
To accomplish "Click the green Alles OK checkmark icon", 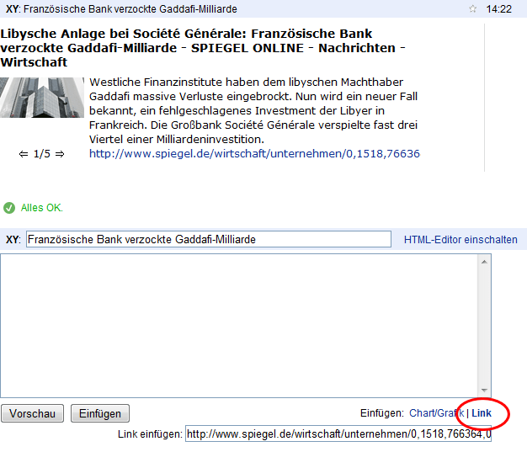I will click(x=9, y=208).
